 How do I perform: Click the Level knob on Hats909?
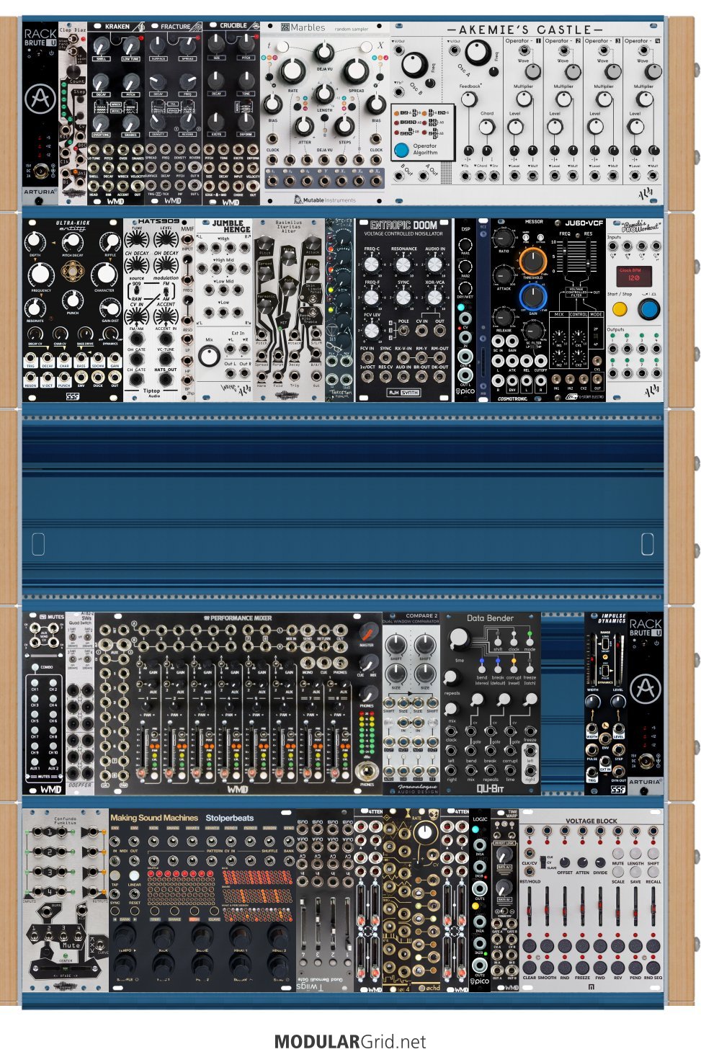166,240
